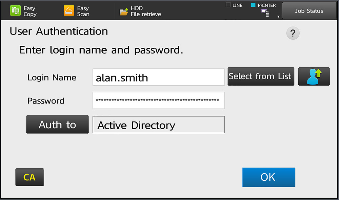
Task: Open Easy Copy mode
Action: (23, 11)
